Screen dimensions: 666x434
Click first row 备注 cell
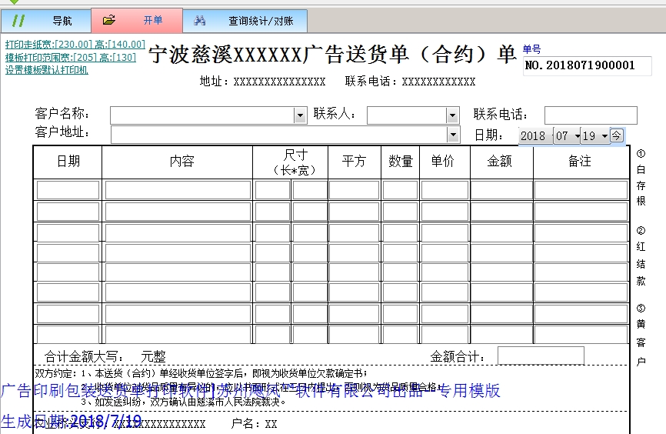581,190
